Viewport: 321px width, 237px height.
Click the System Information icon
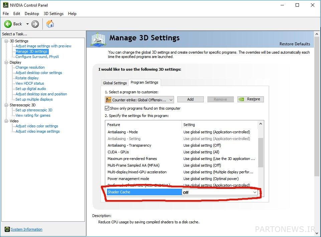7,229
